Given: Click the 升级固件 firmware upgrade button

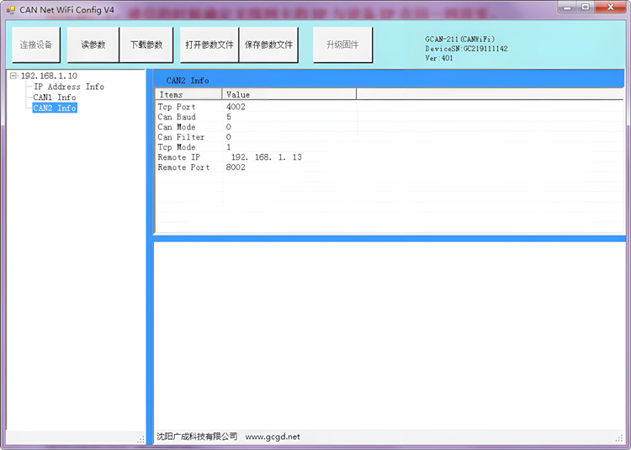Looking at the screenshot, I should (342, 45).
